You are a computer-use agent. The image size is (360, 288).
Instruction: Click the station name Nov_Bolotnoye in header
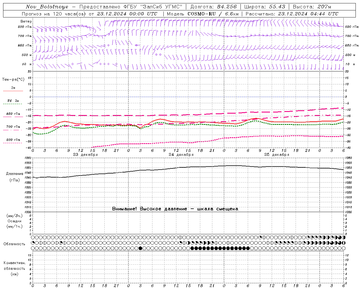tap(47, 7)
